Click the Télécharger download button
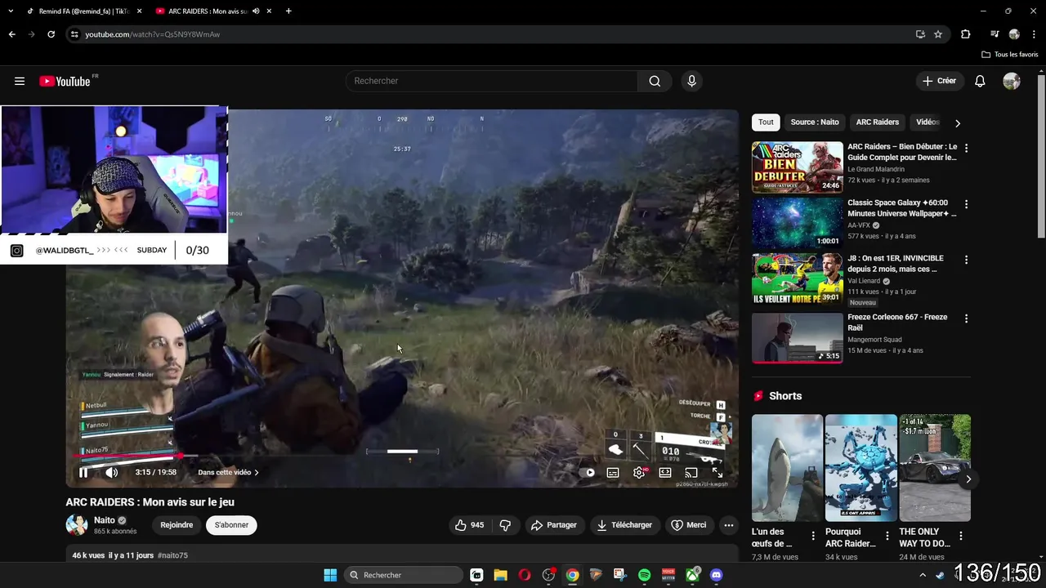This screenshot has height=588, width=1046. (x=624, y=525)
